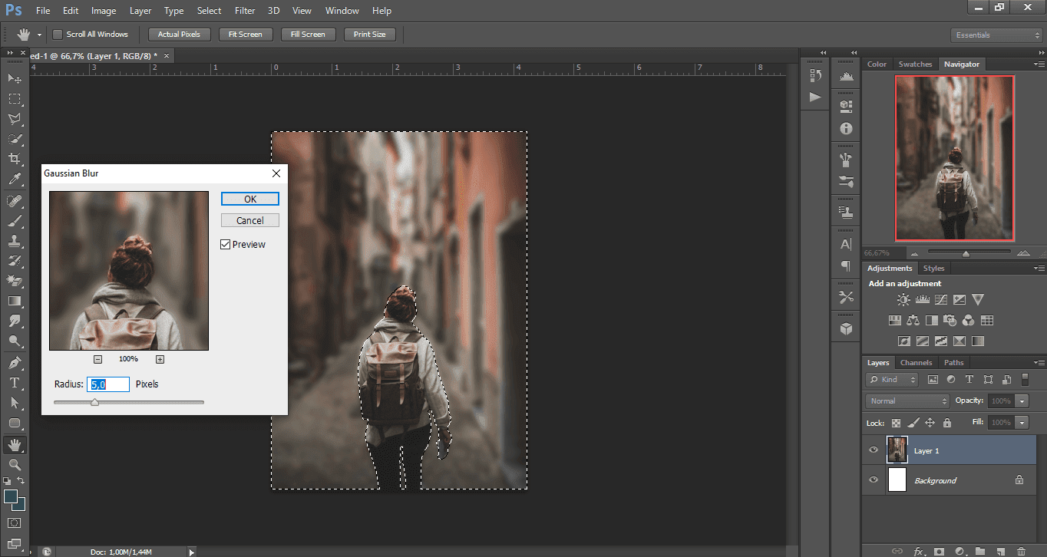
Task: Select the Crop tool
Action: coord(14,159)
